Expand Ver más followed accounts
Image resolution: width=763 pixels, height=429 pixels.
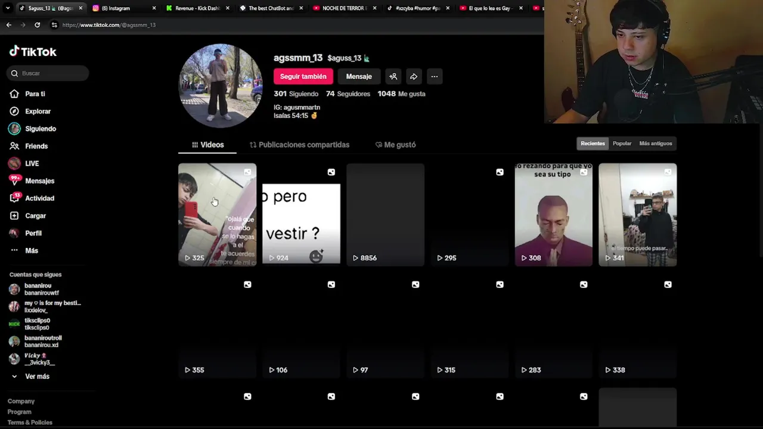point(30,377)
